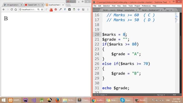This screenshot has width=183, height=103.
Task: Click the Facebook extension icon
Action: click(65, 9)
